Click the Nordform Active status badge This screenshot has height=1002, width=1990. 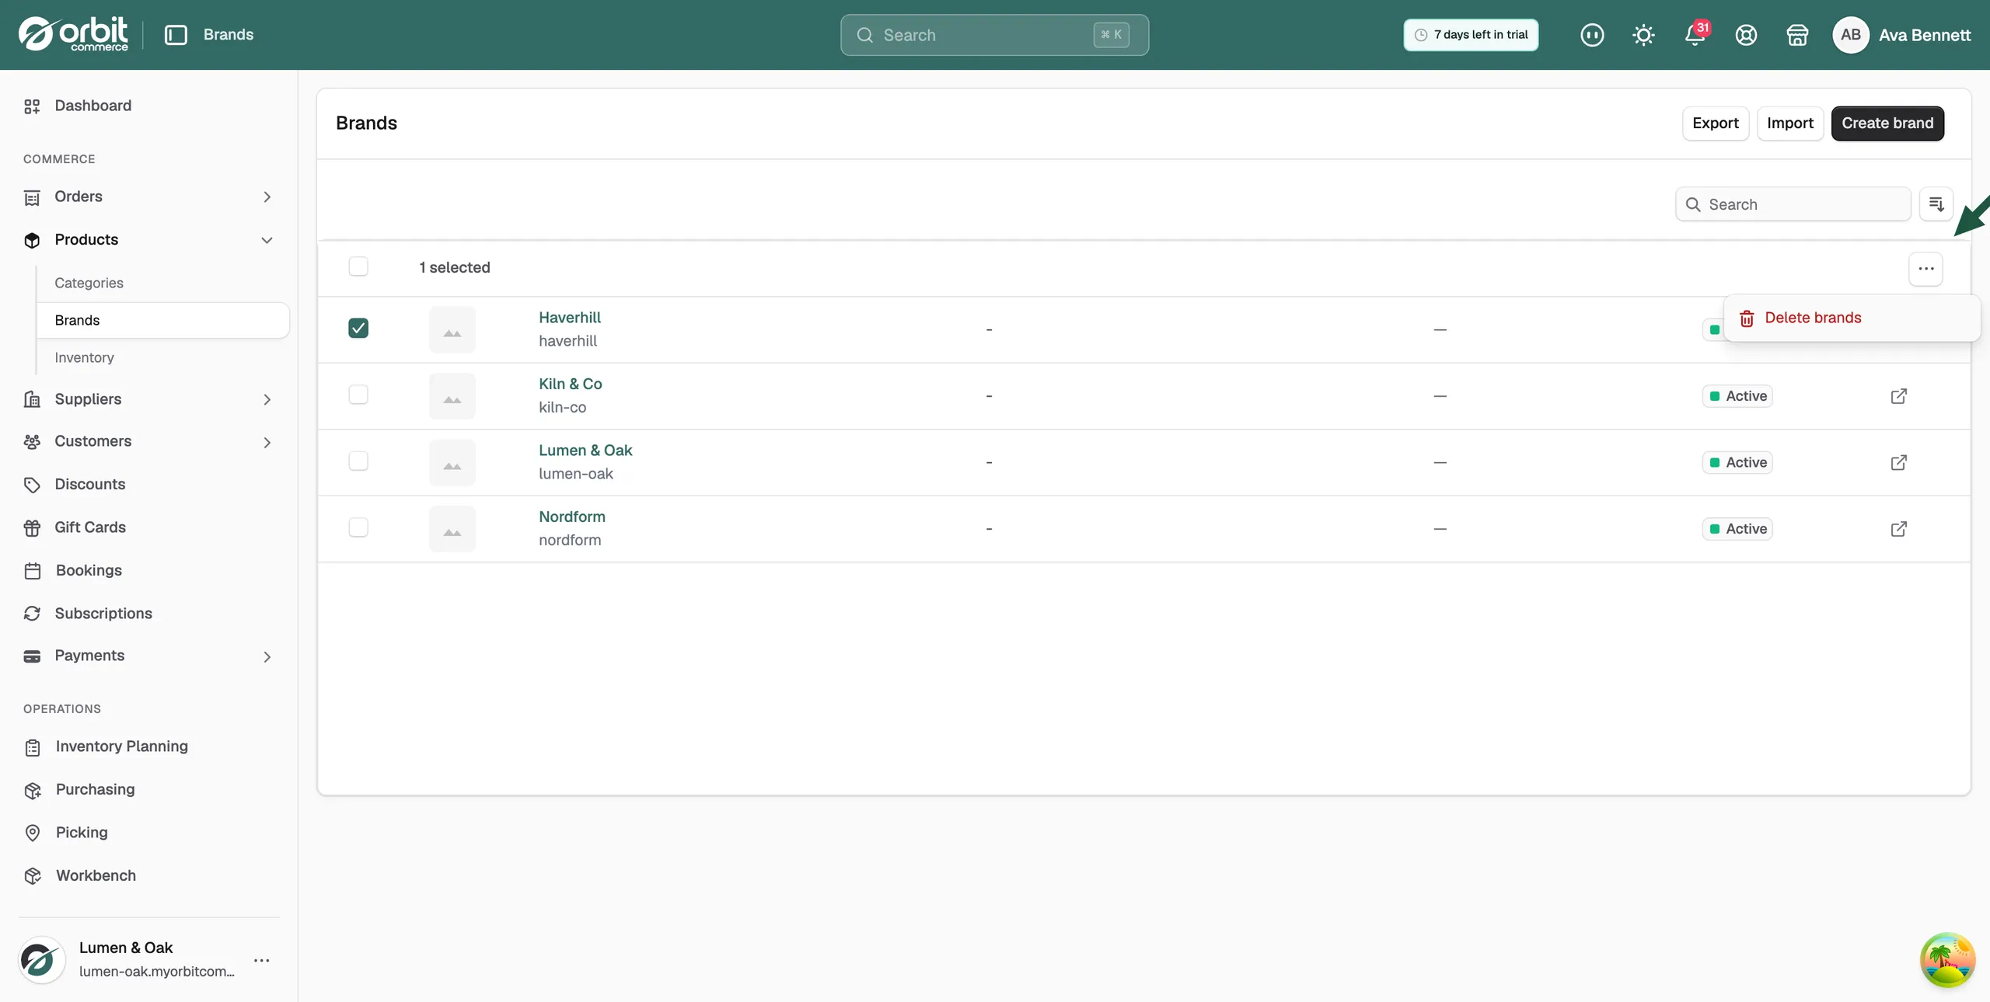tap(1737, 529)
